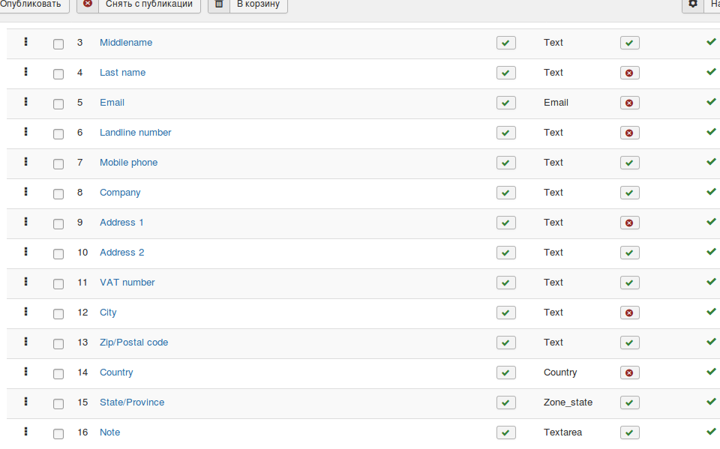Open the Zip/Postal code field link

pos(133,343)
